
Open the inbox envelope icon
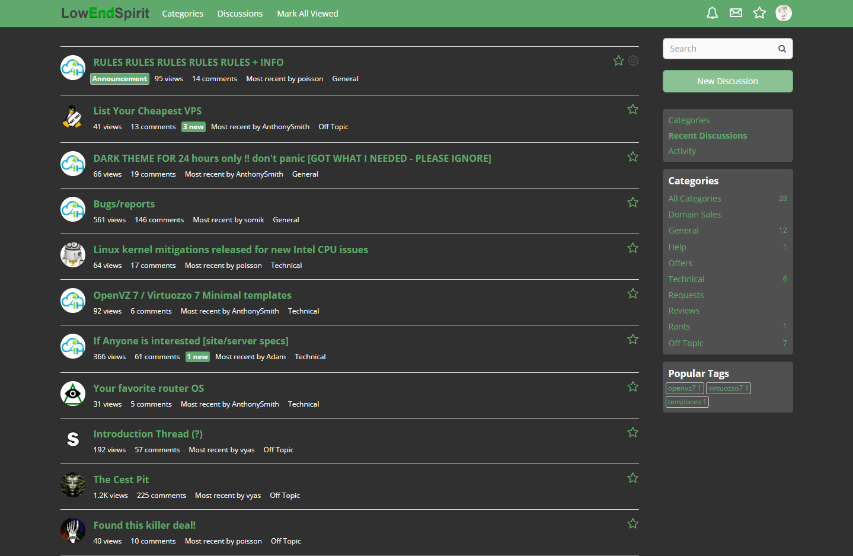[x=736, y=13]
